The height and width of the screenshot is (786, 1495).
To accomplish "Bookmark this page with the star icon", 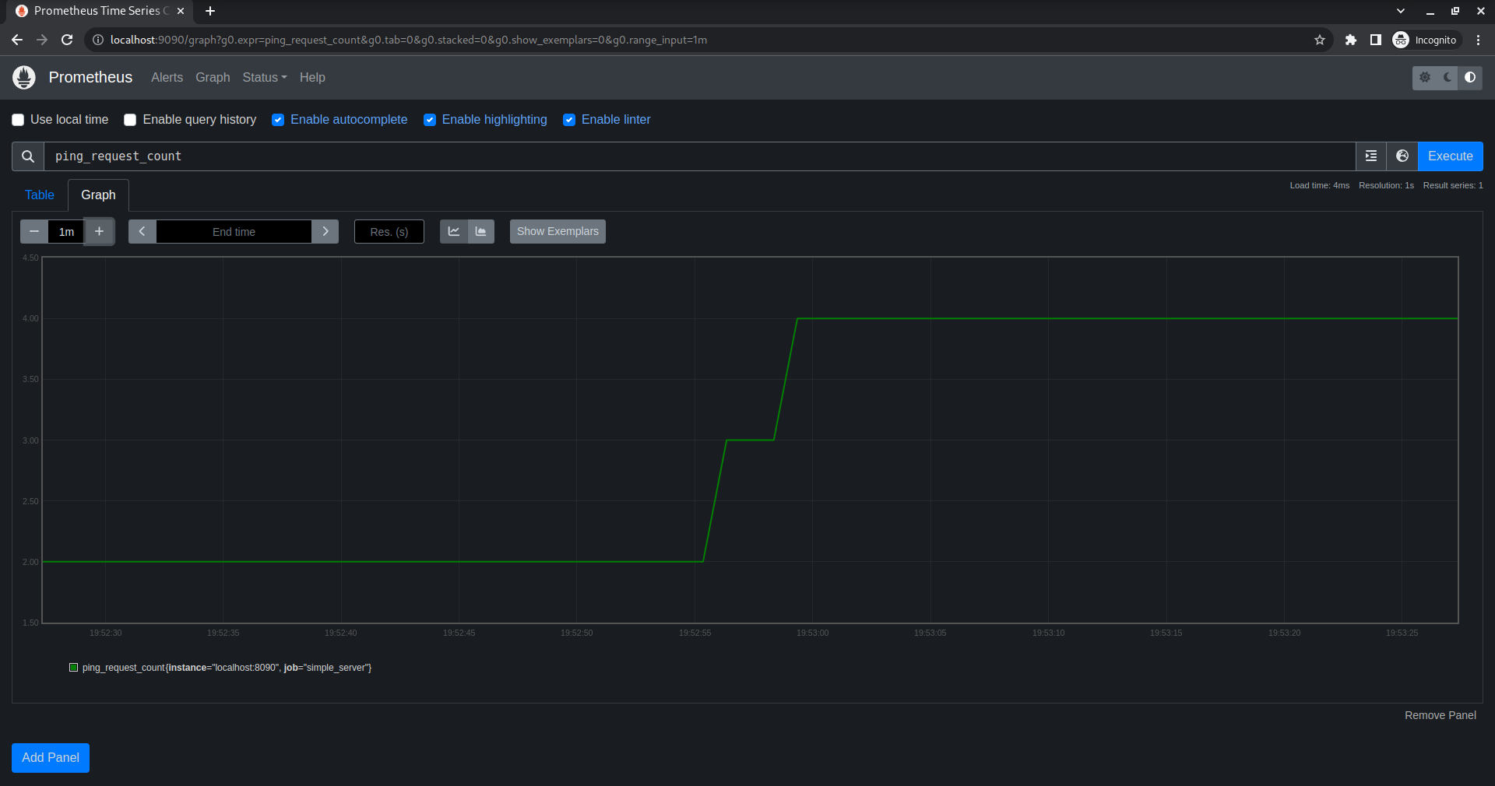I will coord(1320,40).
